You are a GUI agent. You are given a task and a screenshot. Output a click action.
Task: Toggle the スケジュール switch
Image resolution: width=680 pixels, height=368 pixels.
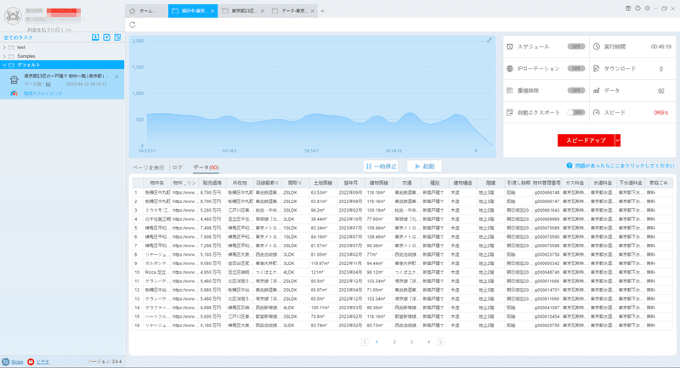[576, 47]
